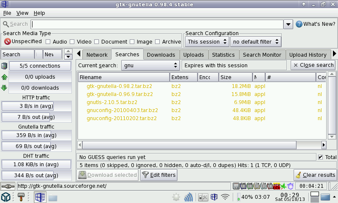Screen dimensions: 338x203
Task: Check the Video media type box
Action: pyautogui.click(x=72, y=42)
